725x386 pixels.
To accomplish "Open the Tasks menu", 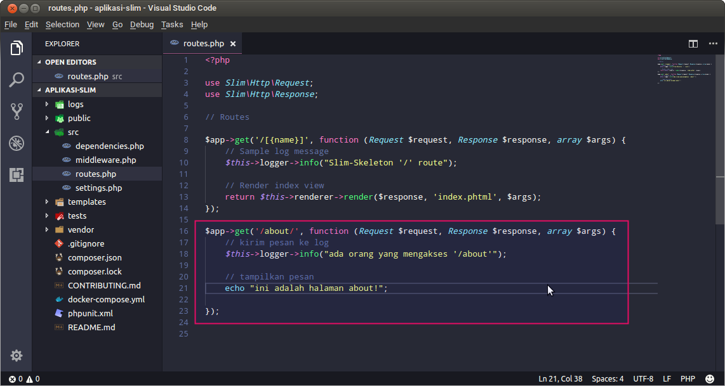I will click(171, 25).
